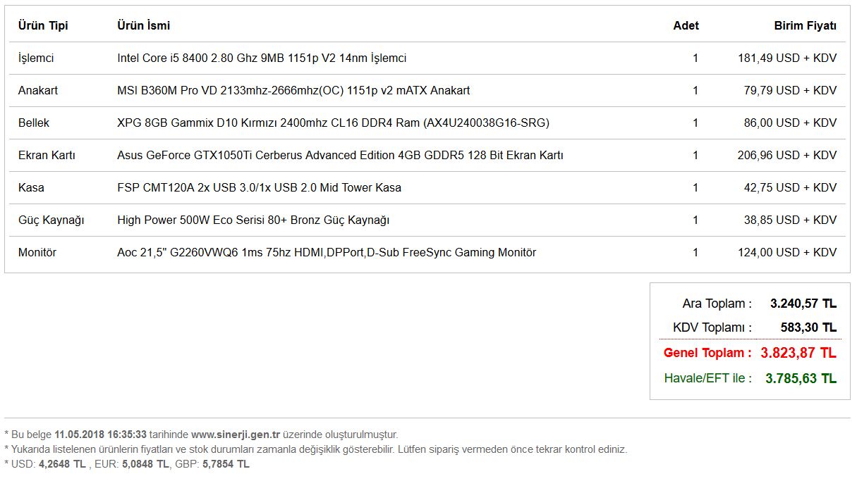Click the 'Birim Fiyatı' column header
The width and height of the screenshot is (857, 481).
(x=805, y=25)
